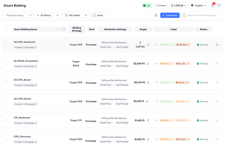
Task: Click the Bidding Strategy column header
Action: click(77, 29)
